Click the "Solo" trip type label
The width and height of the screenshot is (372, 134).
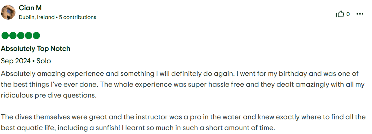tap(43, 61)
